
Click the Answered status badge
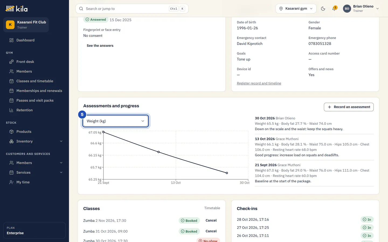click(96, 20)
